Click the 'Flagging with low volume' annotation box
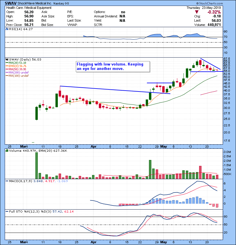The image size is (236, 245). pos(113,66)
